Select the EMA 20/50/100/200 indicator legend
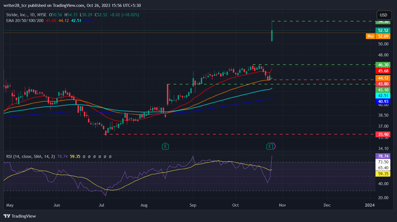The image size is (397, 222). pyautogui.click(x=25, y=20)
